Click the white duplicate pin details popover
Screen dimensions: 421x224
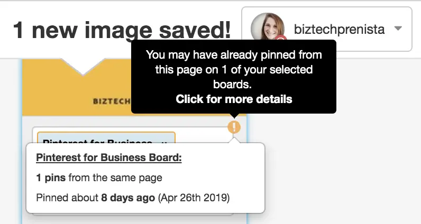tap(145, 178)
